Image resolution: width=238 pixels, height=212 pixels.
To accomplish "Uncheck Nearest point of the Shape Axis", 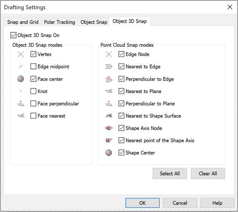I will tap(121, 140).
